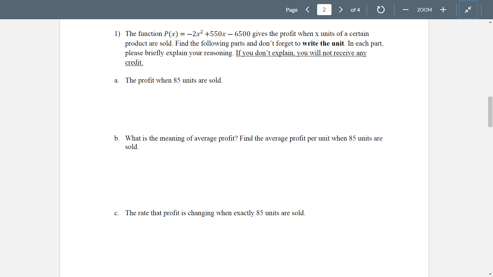Click the scrollbar down arrow
Screen dimensions: 493x277
[x=490, y=274]
